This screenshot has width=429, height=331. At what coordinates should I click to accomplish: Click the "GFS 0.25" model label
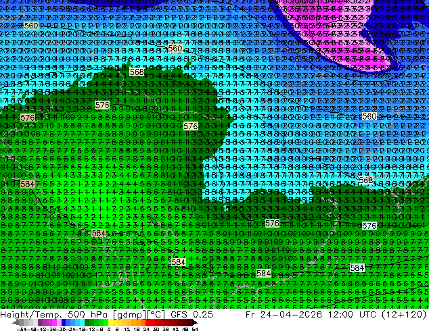191,314
